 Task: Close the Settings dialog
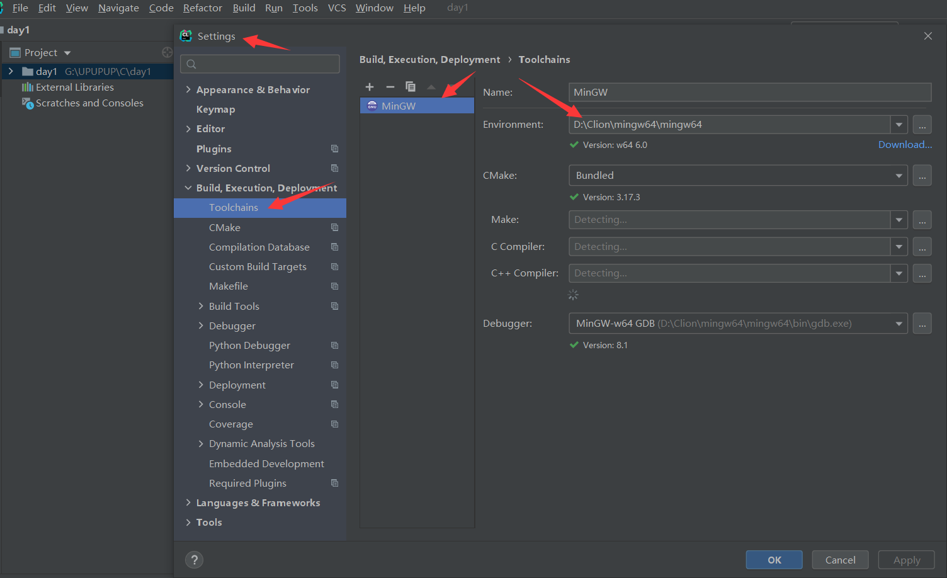pos(928,36)
